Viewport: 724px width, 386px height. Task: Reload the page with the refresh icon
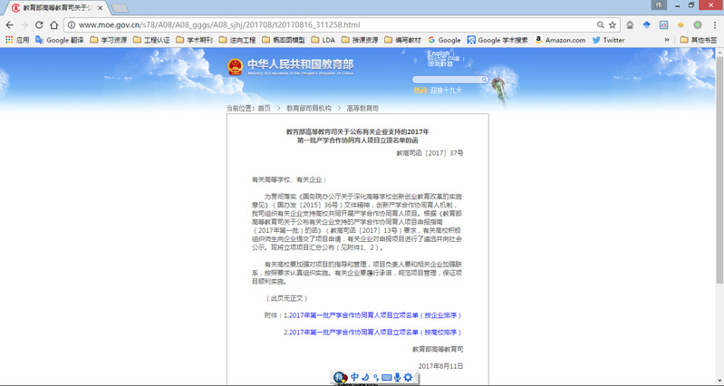[53, 24]
